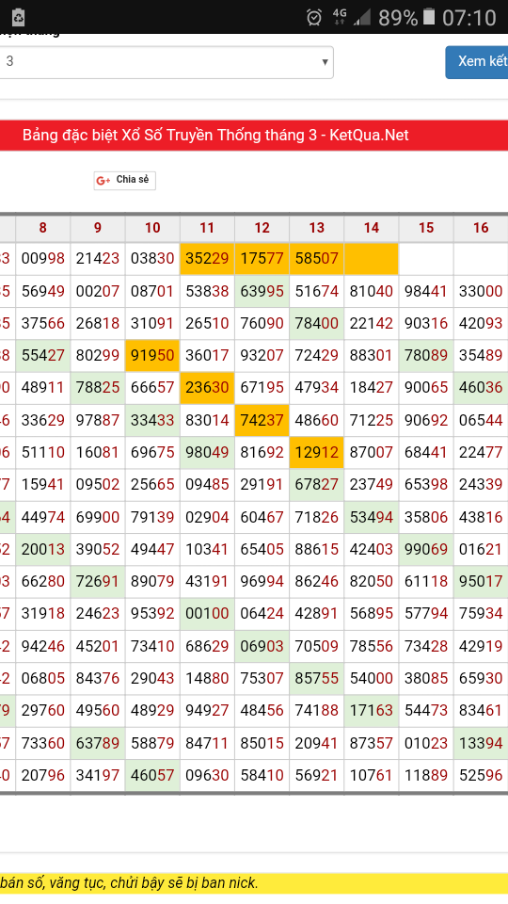Tap the green cell 00100
The image size is (508, 904).
click(207, 613)
